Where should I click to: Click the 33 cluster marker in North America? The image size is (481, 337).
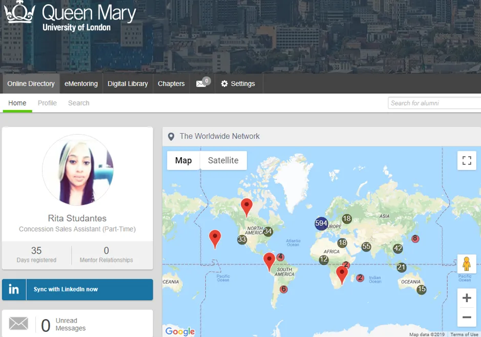242,239
